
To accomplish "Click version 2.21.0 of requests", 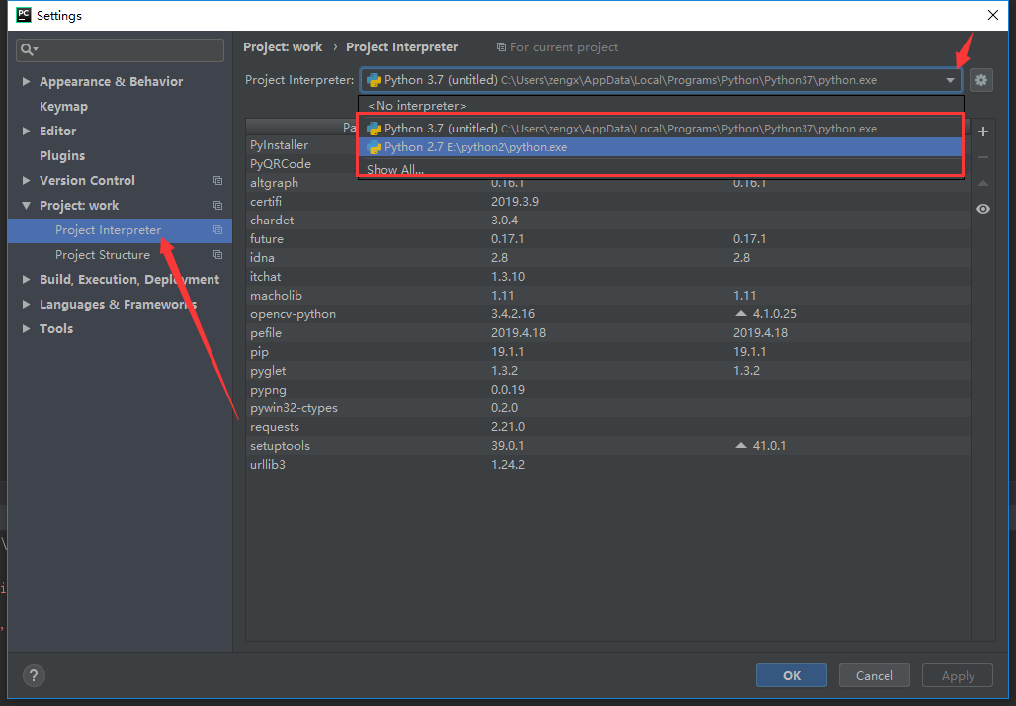I will click(x=508, y=427).
